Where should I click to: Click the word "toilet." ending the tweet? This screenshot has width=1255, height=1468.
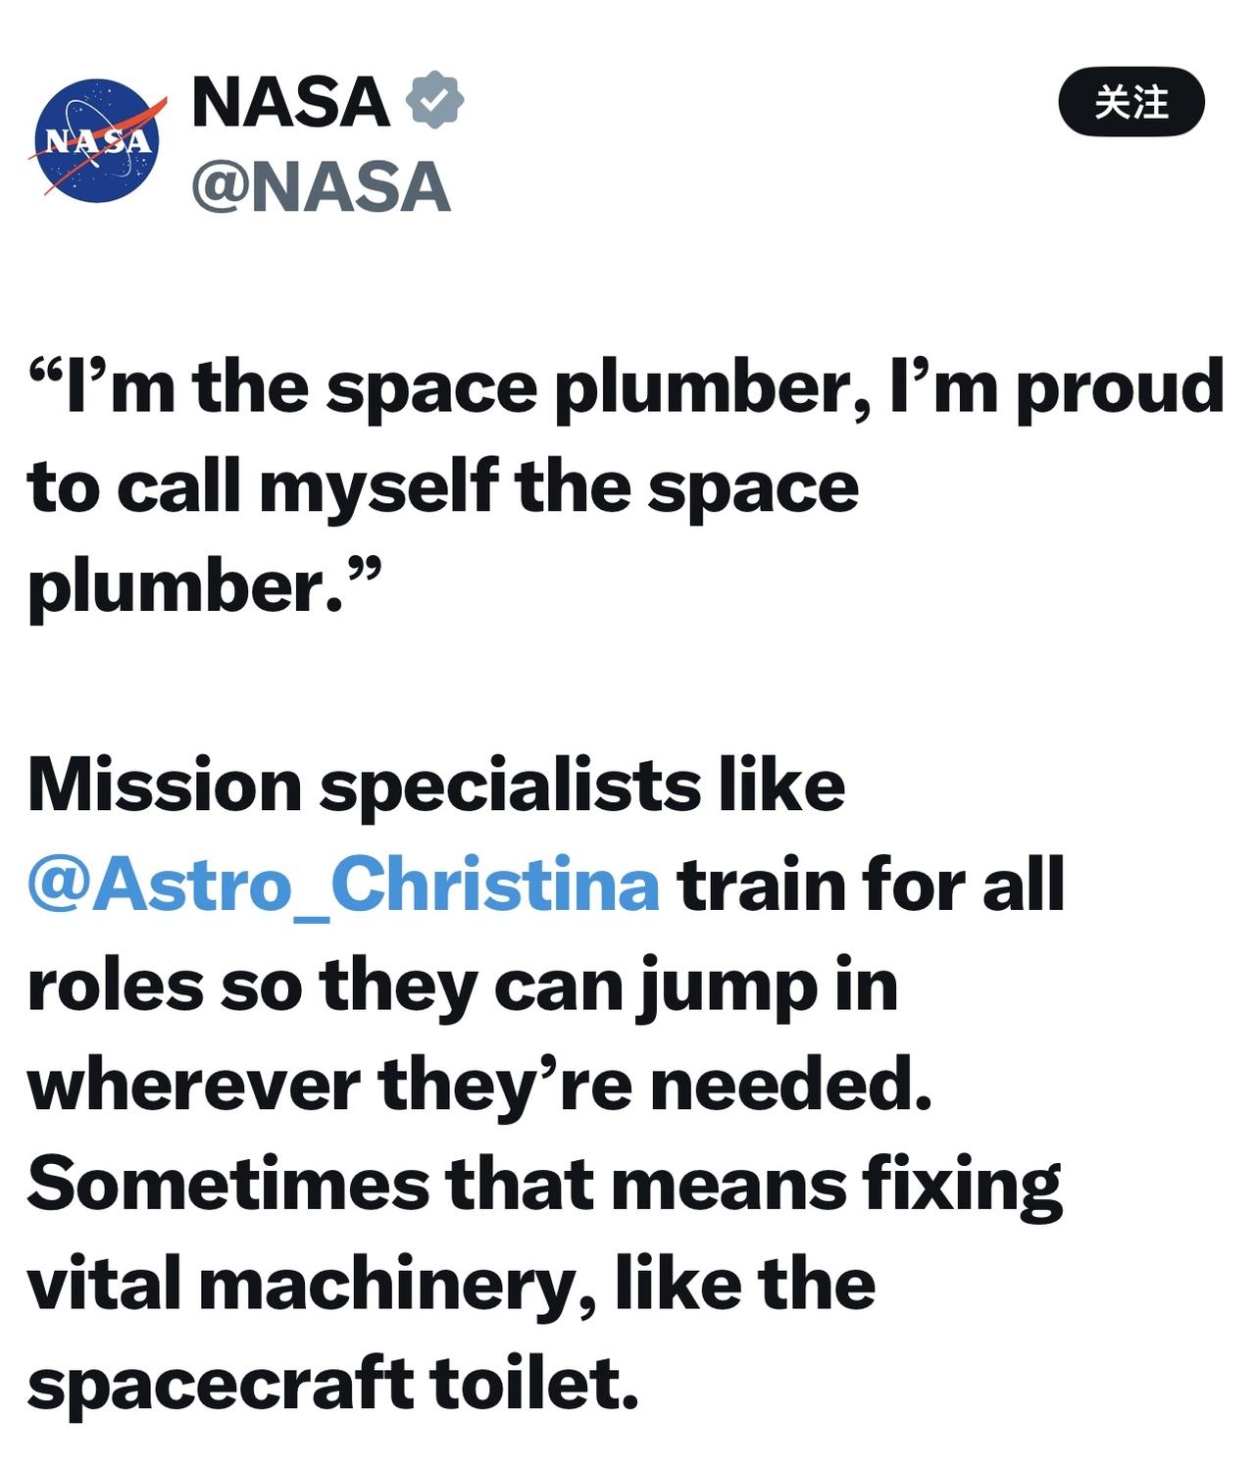(534, 1384)
